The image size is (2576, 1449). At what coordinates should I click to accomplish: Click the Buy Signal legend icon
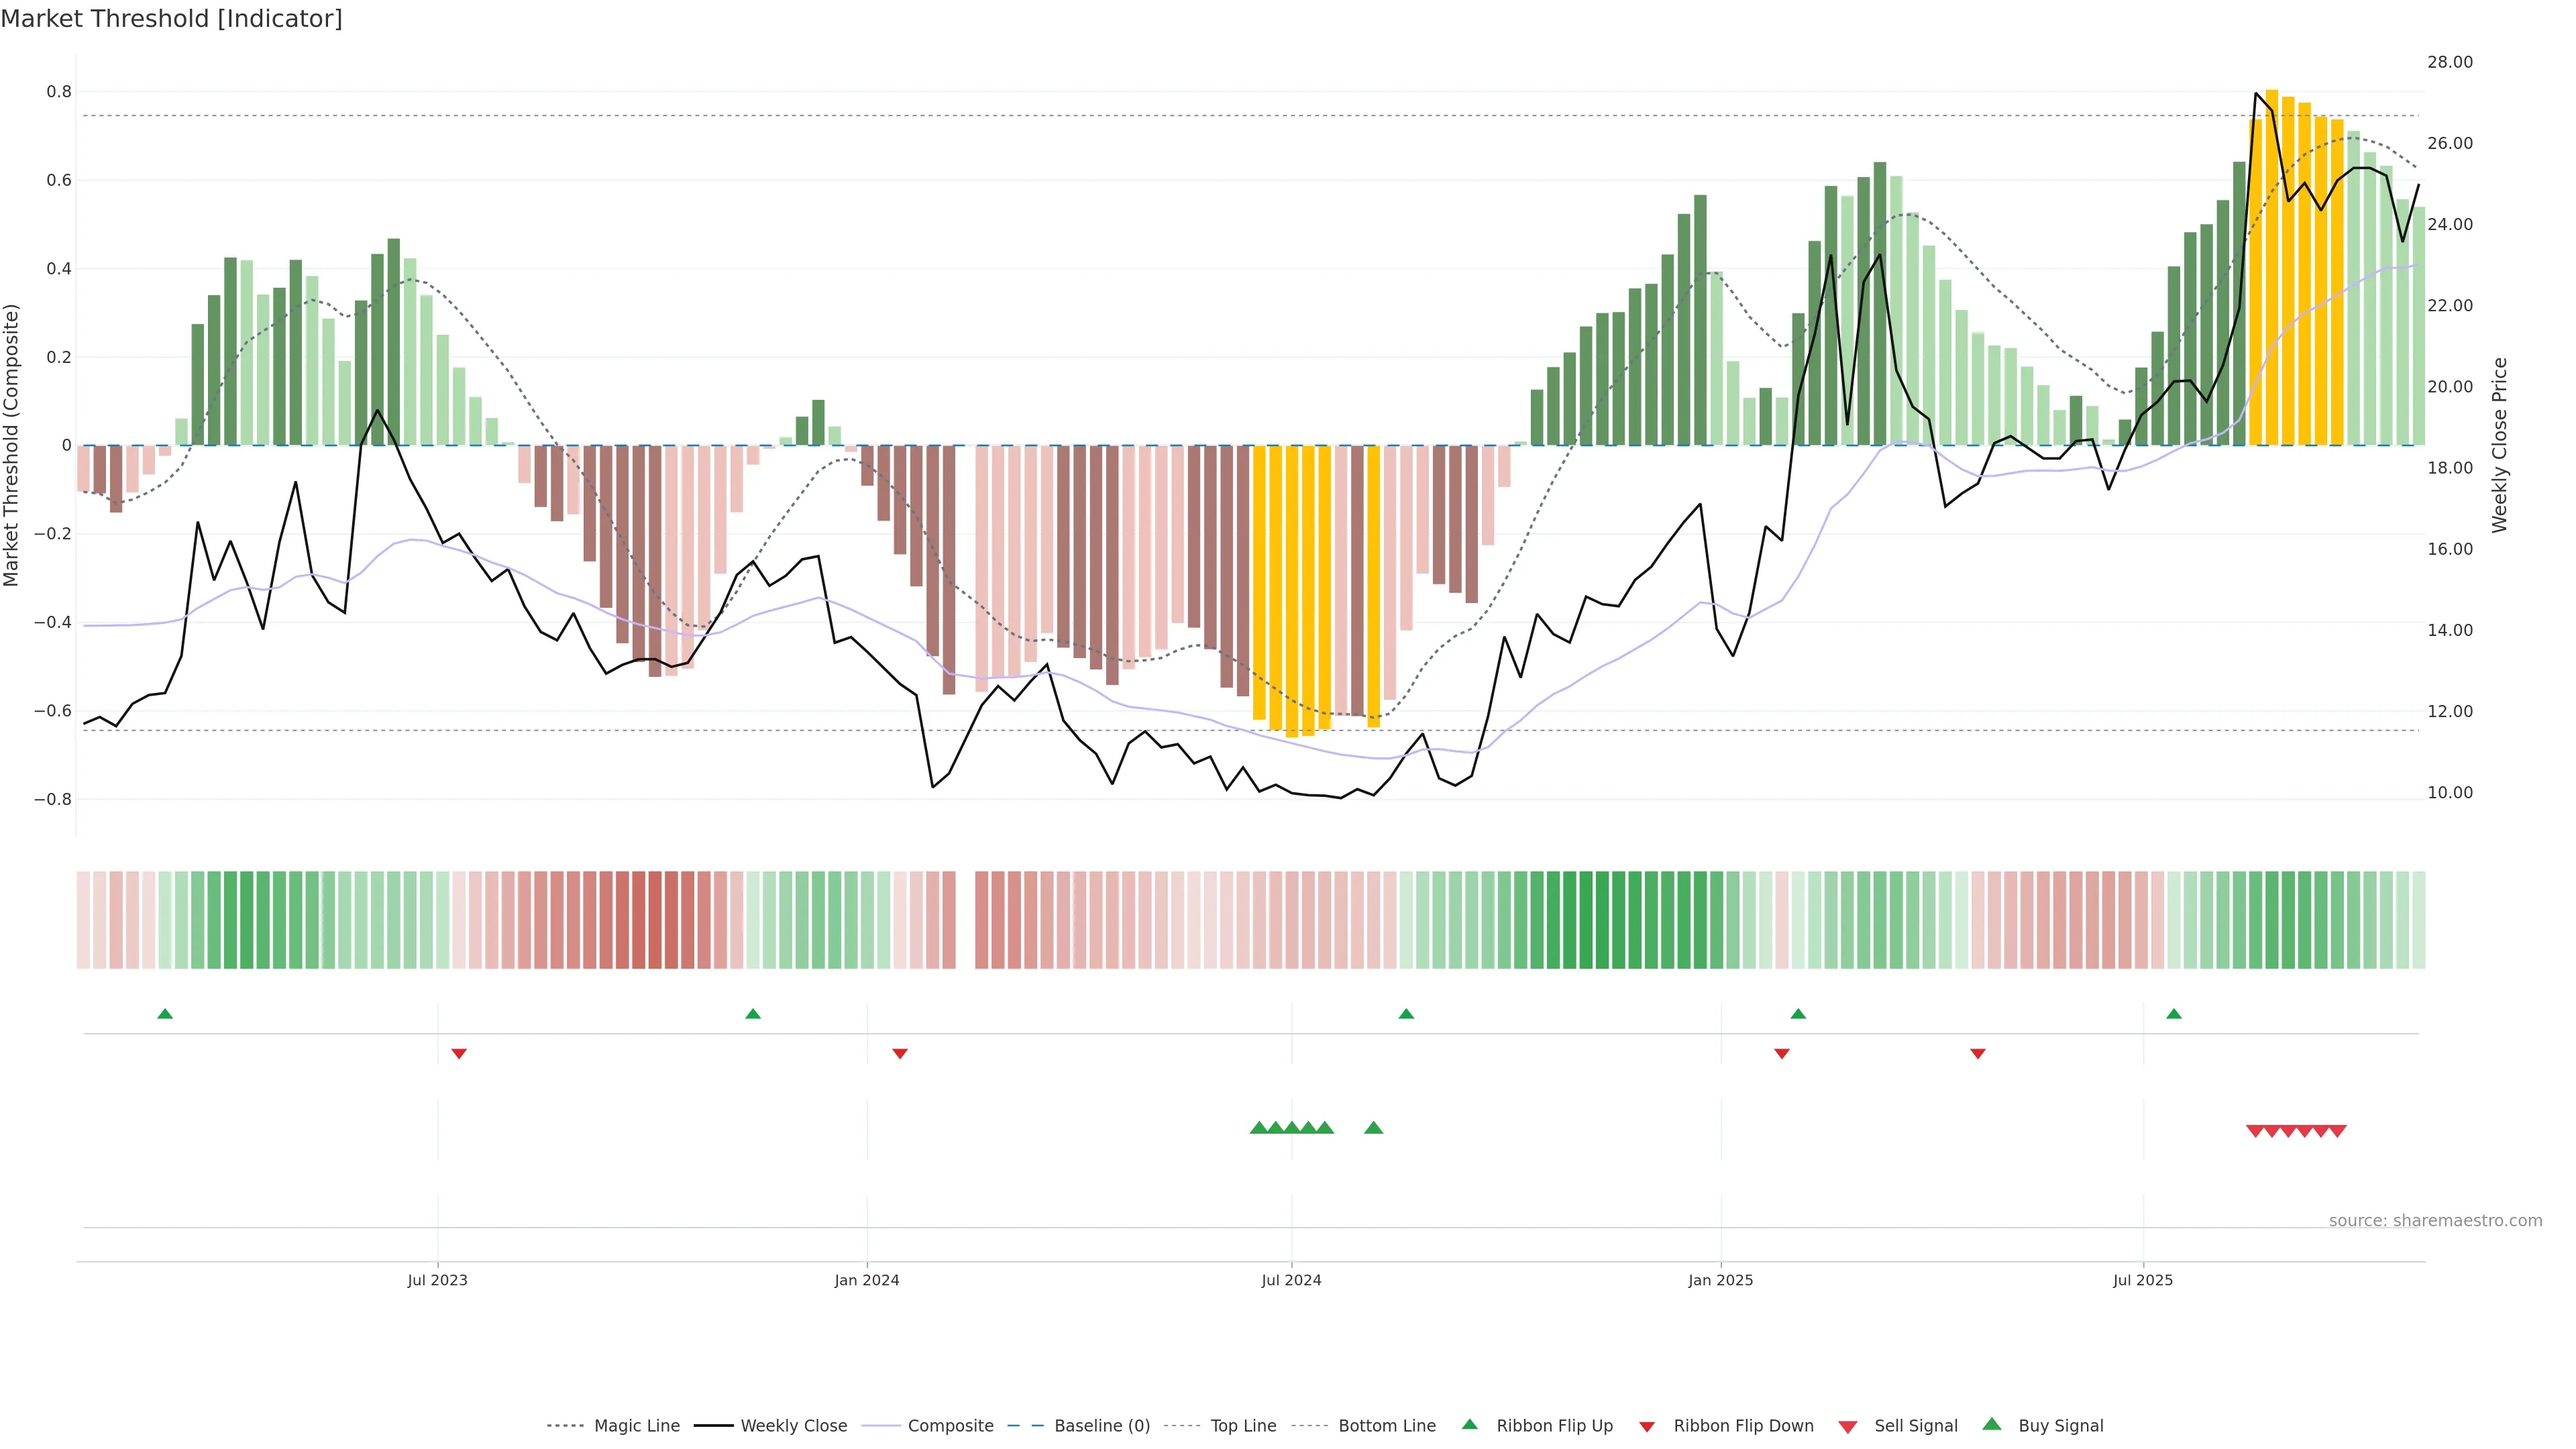pos(1992,1424)
